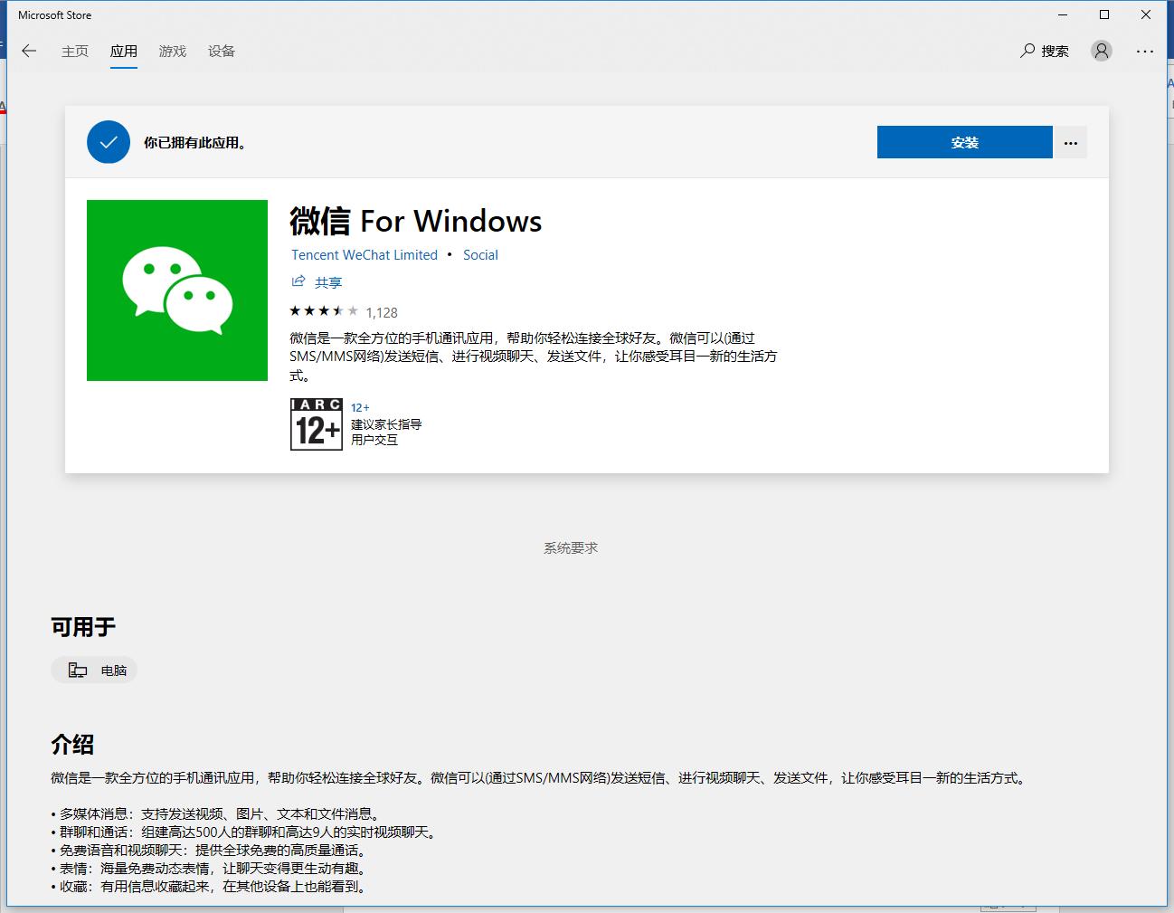The width and height of the screenshot is (1174, 913).
Task: Click the share icon next to 共享
Action: point(298,281)
